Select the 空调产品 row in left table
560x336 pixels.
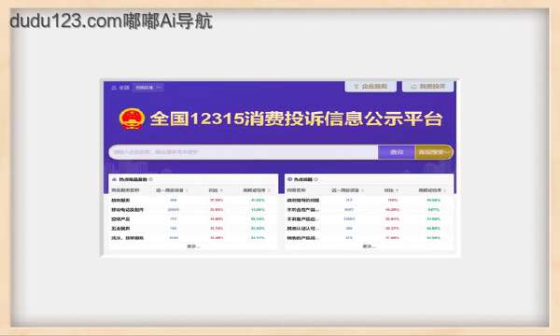pos(193,219)
